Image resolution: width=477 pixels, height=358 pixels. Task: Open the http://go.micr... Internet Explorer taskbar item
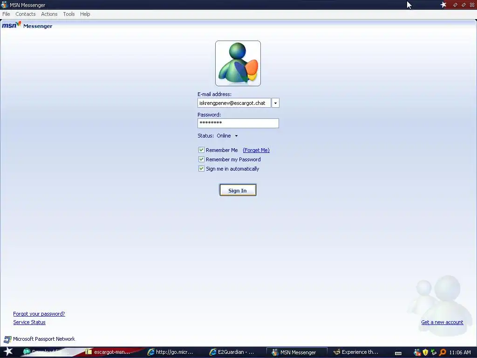coord(170,352)
